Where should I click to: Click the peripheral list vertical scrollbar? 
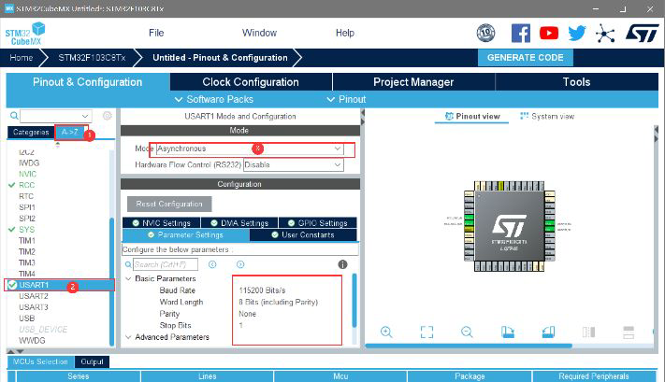point(111,282)
